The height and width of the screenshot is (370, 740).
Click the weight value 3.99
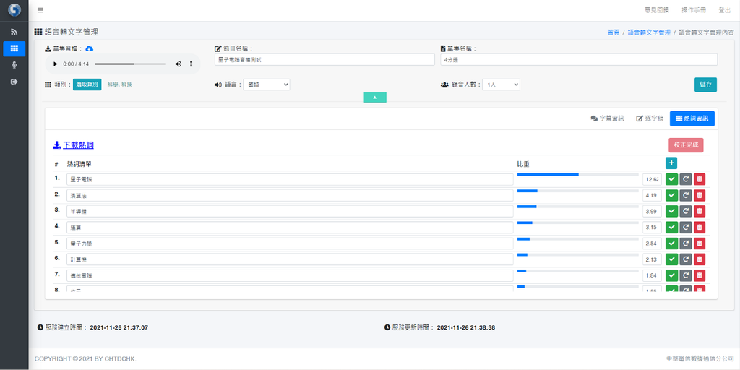(652, 212)
